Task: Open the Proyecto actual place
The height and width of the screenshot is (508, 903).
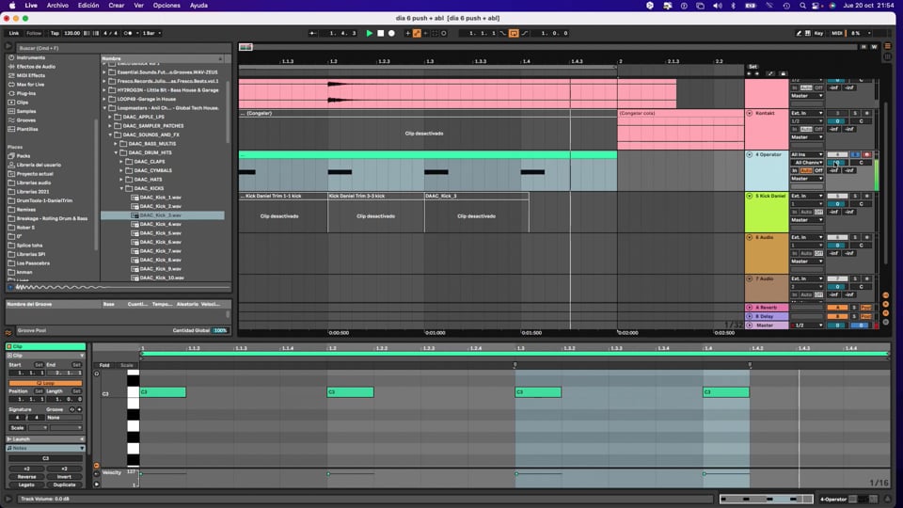Action: coord(35,174)
